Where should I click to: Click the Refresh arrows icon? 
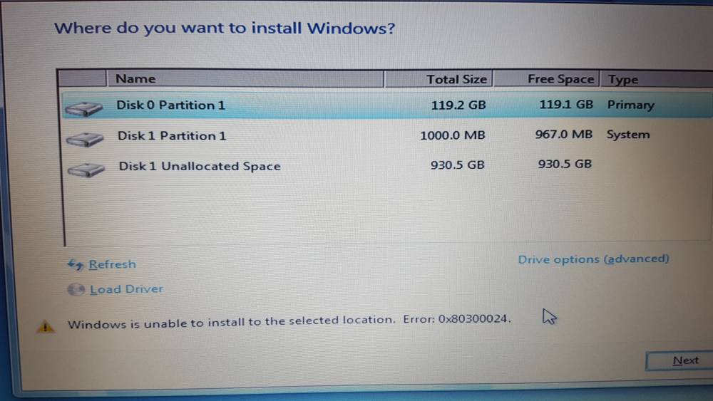point(76,264)
